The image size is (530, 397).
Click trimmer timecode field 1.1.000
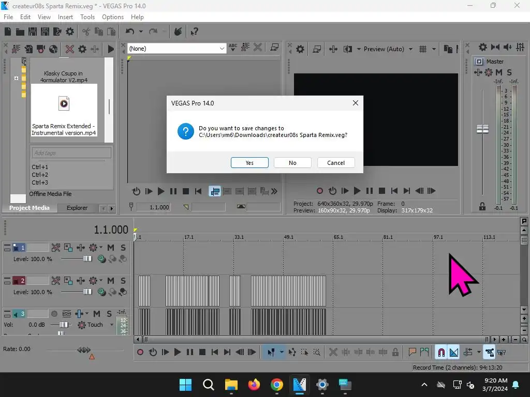coord(154,207)
